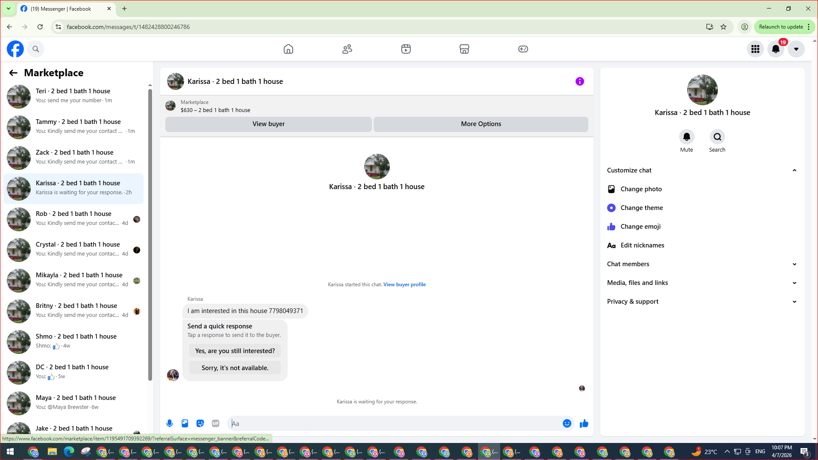Viewport: 818px width, 460px height.
Task: Expand the Privacy & support section
Action: coord(703,302)
